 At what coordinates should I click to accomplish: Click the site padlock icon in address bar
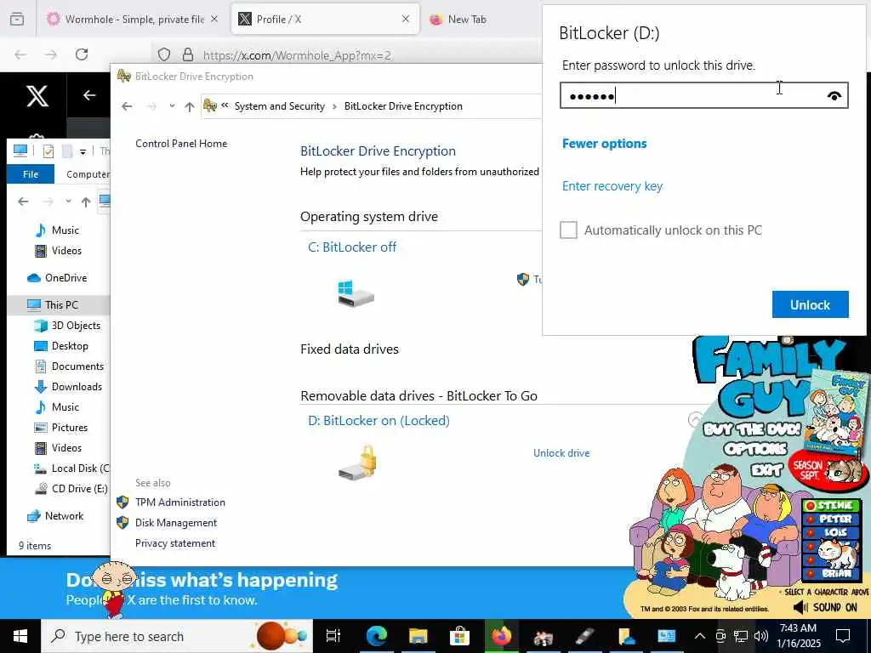(188, 54)
